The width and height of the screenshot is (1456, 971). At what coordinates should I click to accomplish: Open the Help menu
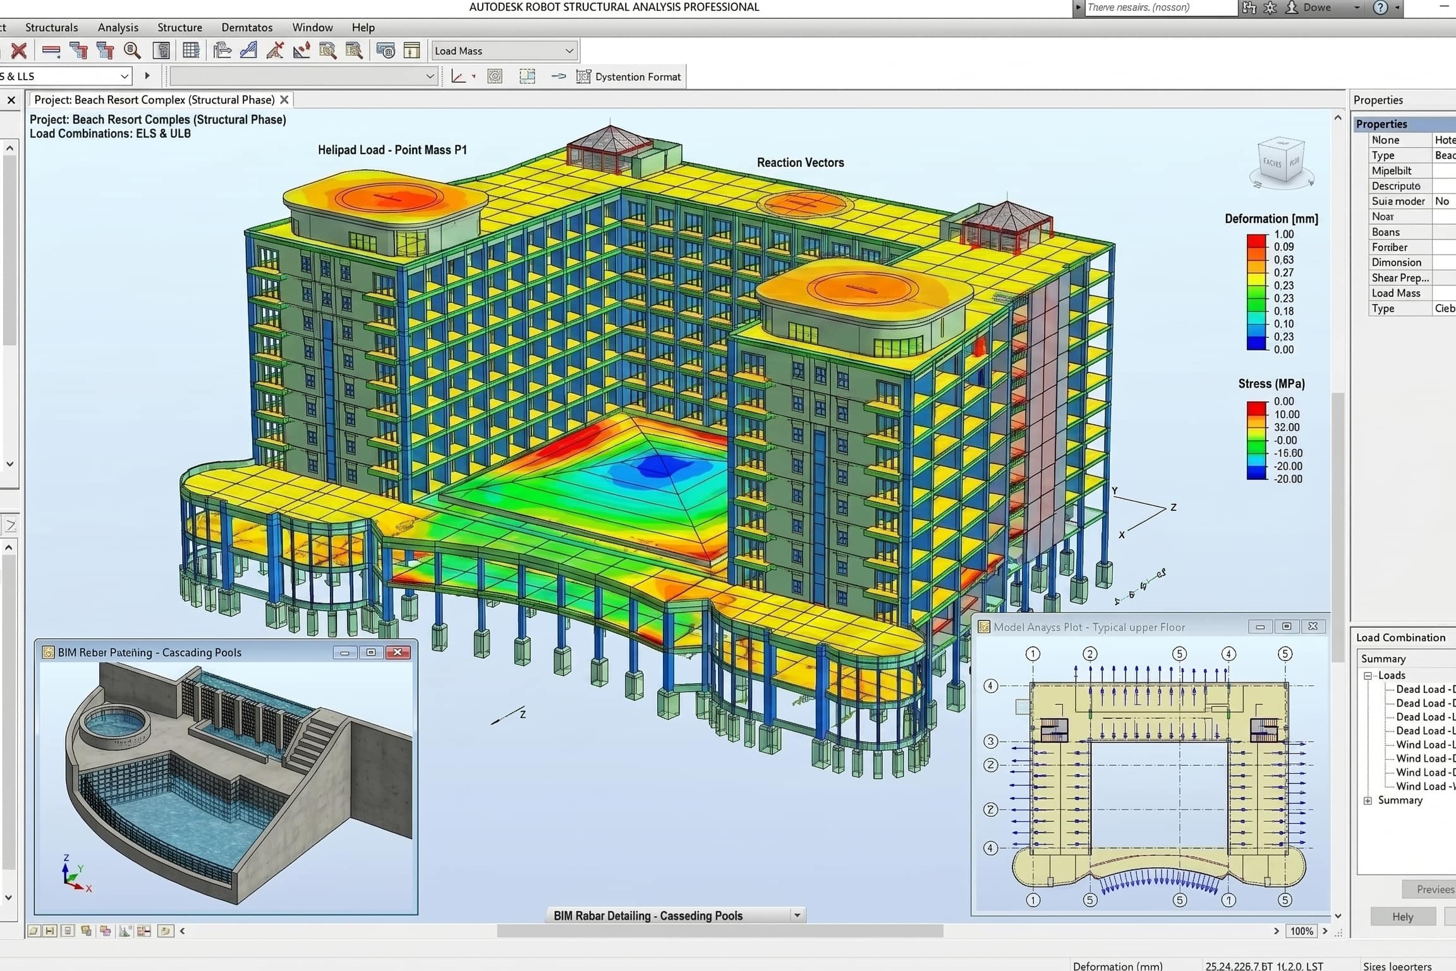[363, 27]
